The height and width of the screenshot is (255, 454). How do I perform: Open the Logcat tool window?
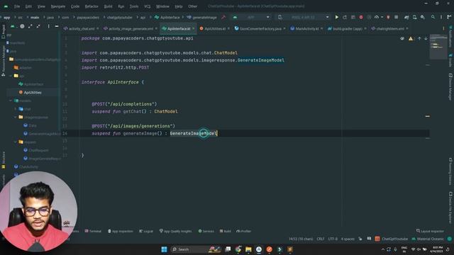pyautogui.click(x=146, y=231)
